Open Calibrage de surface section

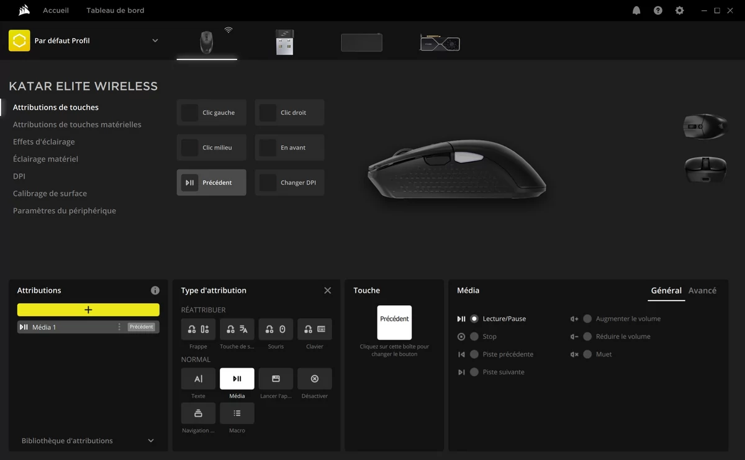click(50, 193)
